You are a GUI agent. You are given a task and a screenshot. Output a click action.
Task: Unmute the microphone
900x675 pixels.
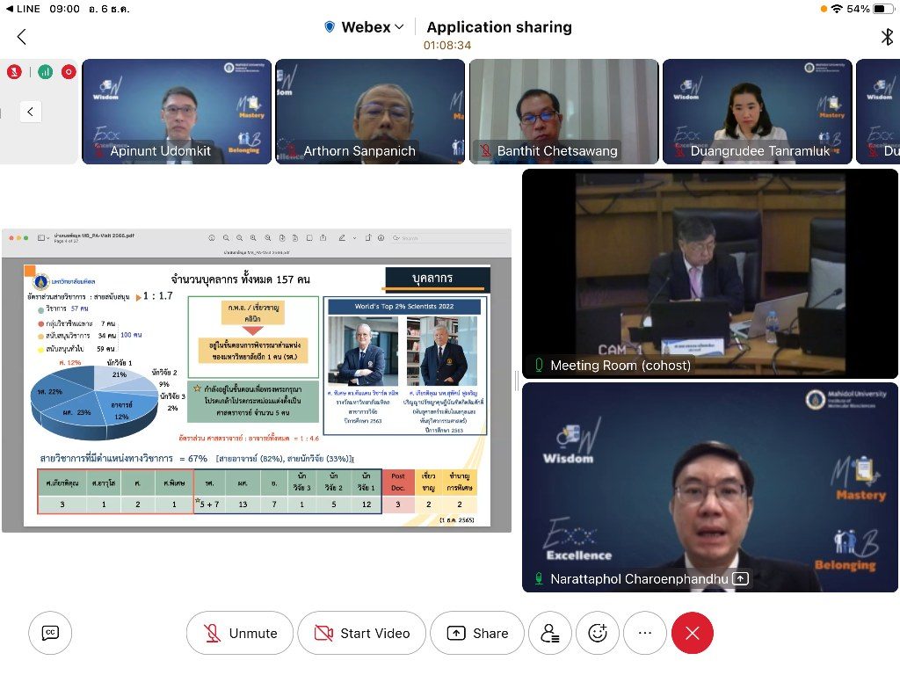coord(240,633)
